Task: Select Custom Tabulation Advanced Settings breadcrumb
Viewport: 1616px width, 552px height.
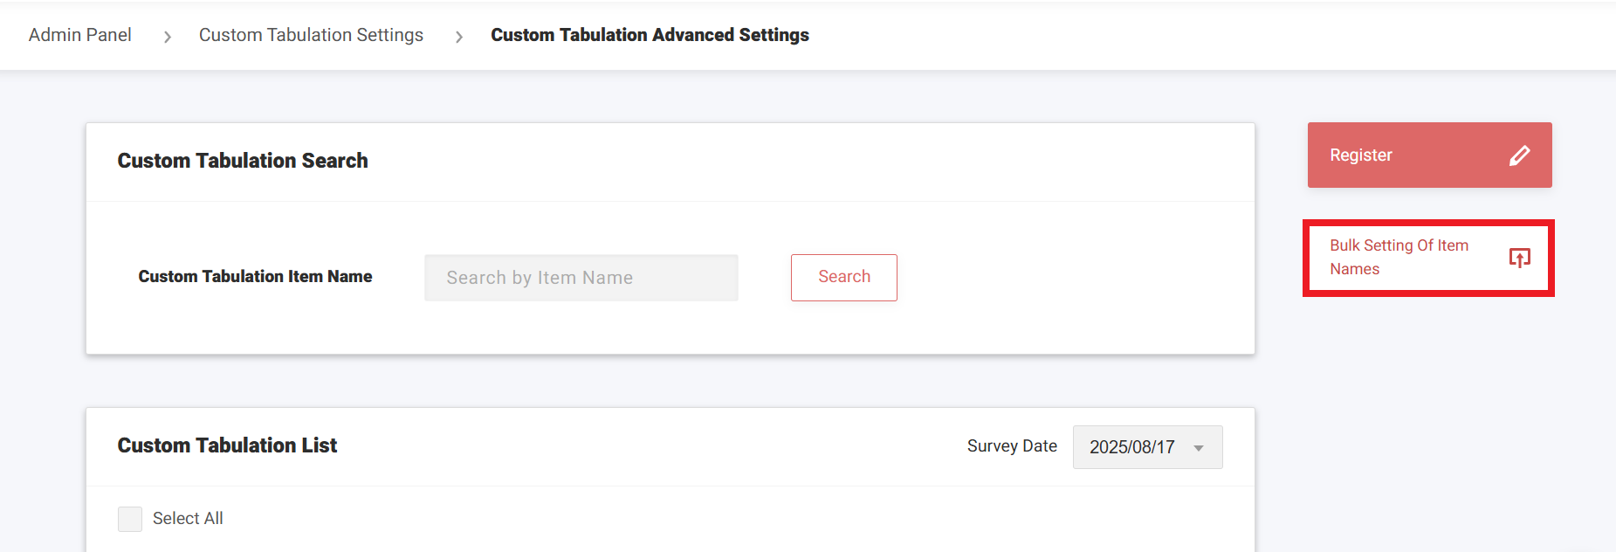Action: point(650,35)
